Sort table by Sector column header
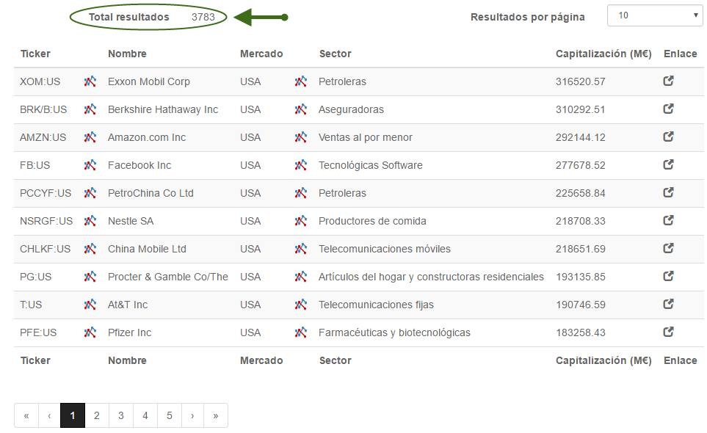Screen dimensions: 707x433 click(335, 54)
